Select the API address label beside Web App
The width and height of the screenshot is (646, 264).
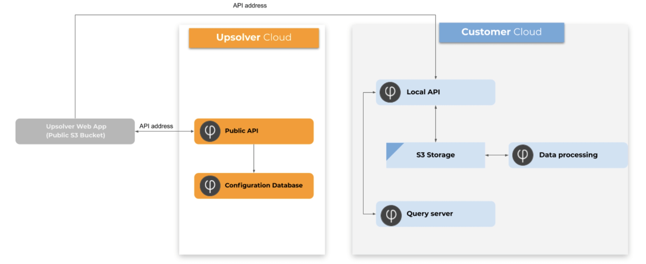[156, 126]
